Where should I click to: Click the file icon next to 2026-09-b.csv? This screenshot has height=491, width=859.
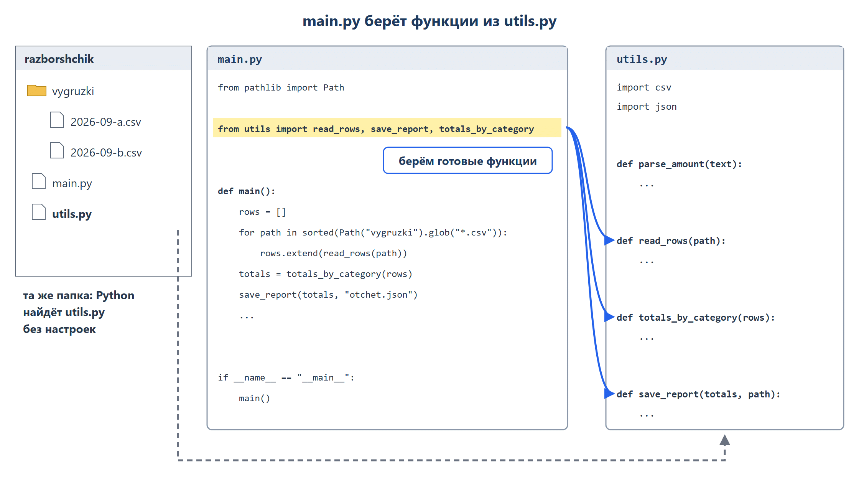[57, 150]
